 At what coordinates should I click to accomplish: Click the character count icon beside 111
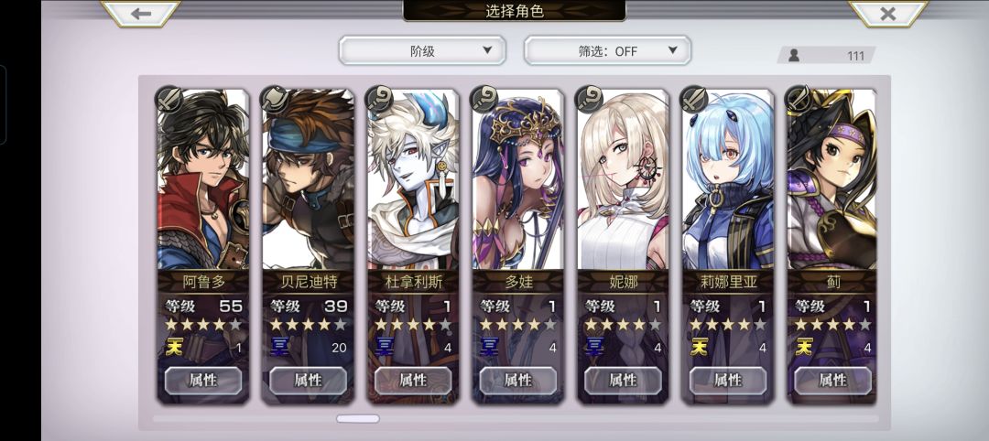[794, 56]
